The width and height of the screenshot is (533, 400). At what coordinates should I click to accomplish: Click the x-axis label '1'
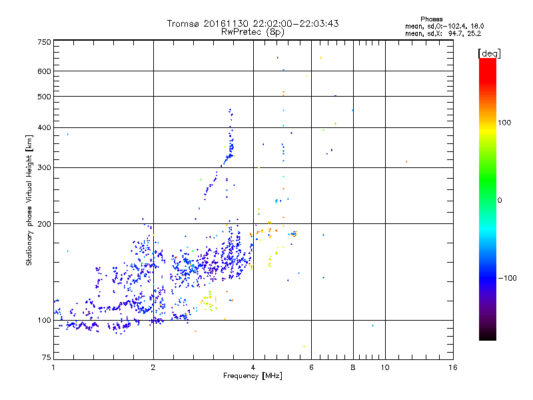pos(53,367)
